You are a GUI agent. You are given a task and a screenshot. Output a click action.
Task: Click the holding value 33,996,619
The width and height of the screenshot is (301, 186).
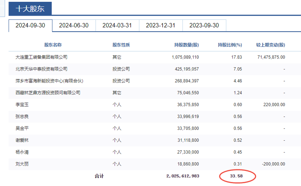tap(188, 116)
